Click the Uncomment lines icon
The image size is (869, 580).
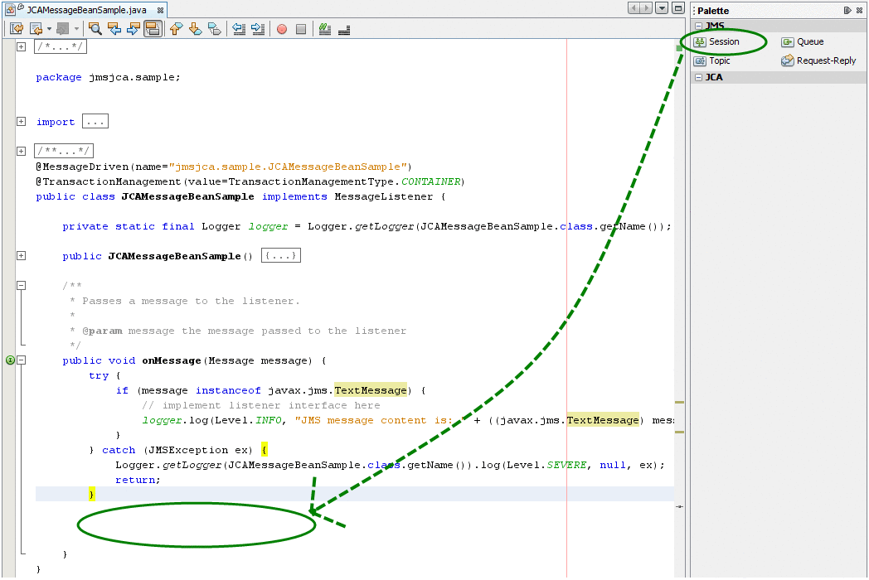(344, 29)
